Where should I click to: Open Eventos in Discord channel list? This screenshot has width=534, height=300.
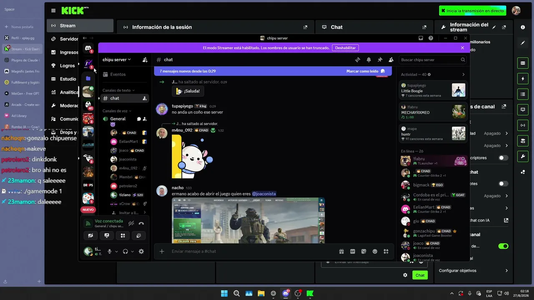point(124,74)
